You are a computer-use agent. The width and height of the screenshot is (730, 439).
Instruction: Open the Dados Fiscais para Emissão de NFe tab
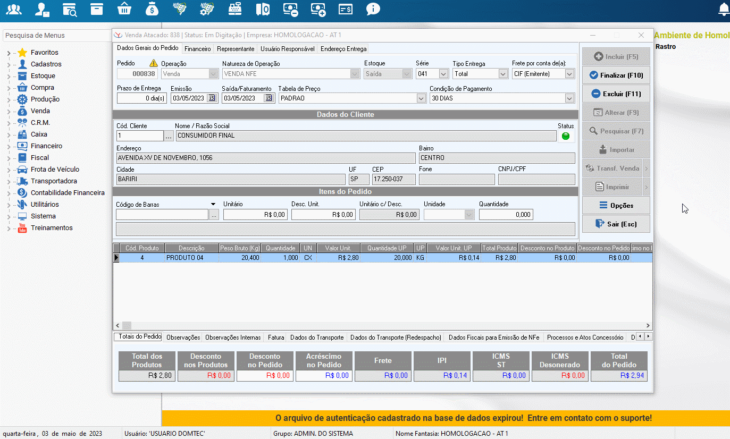(x=494, y=337)
